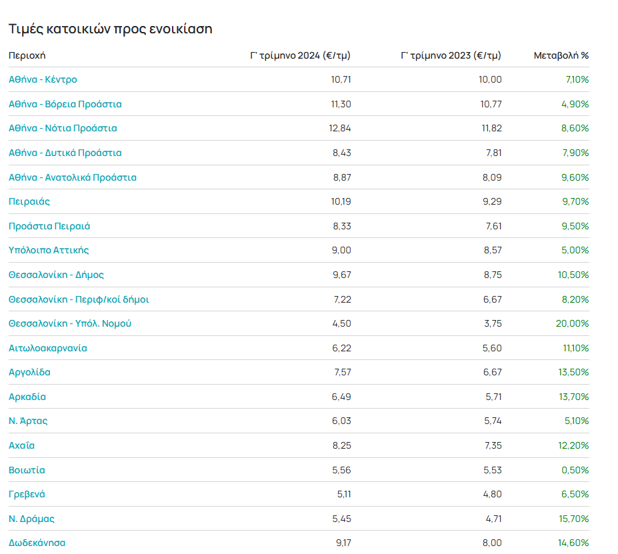Image resolution: width=618 pixels, height=554 pixels.
Task: Click Θεσσαλονίκη - Περιφ/κοί δήμοι link
Action: point(79,299)
